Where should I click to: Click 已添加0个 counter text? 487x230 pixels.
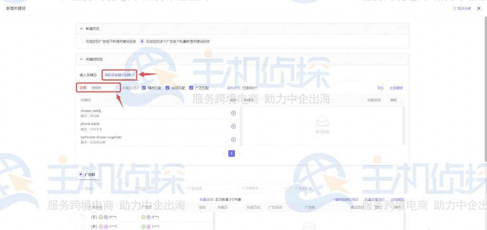click(250, 88)
